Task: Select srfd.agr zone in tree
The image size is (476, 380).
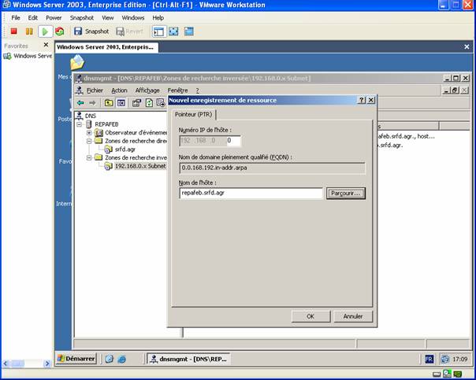Action: point(125,149)
